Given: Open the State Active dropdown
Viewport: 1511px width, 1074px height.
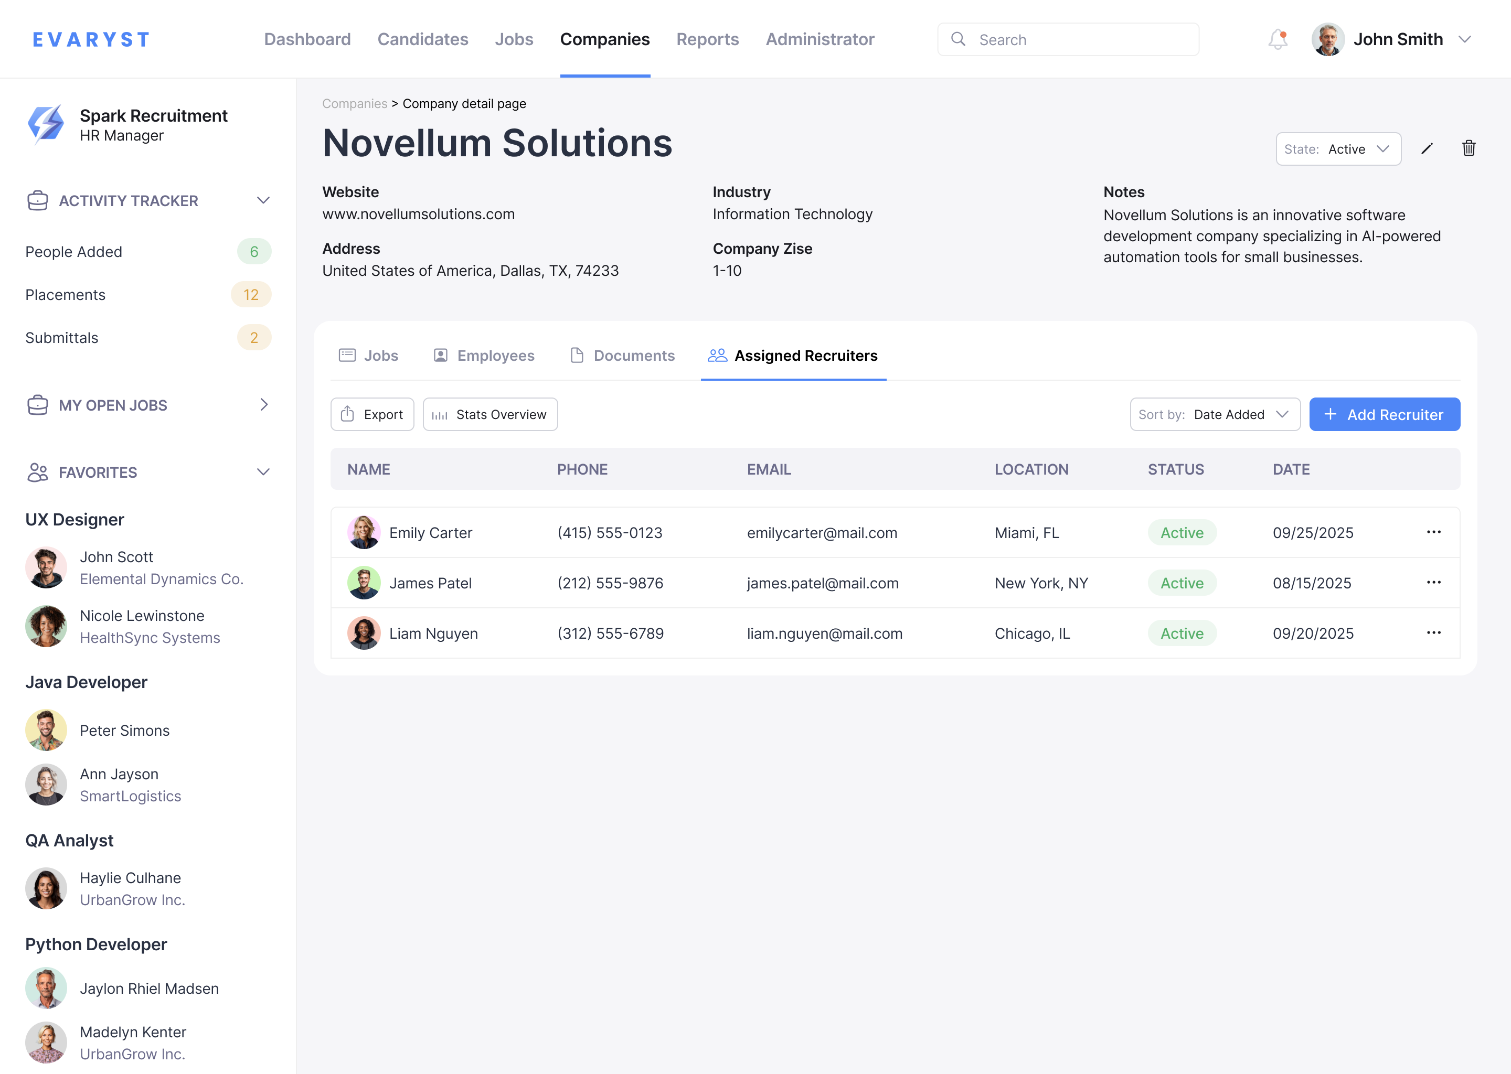Looking at the screenshot, I should coord(1338,149).
